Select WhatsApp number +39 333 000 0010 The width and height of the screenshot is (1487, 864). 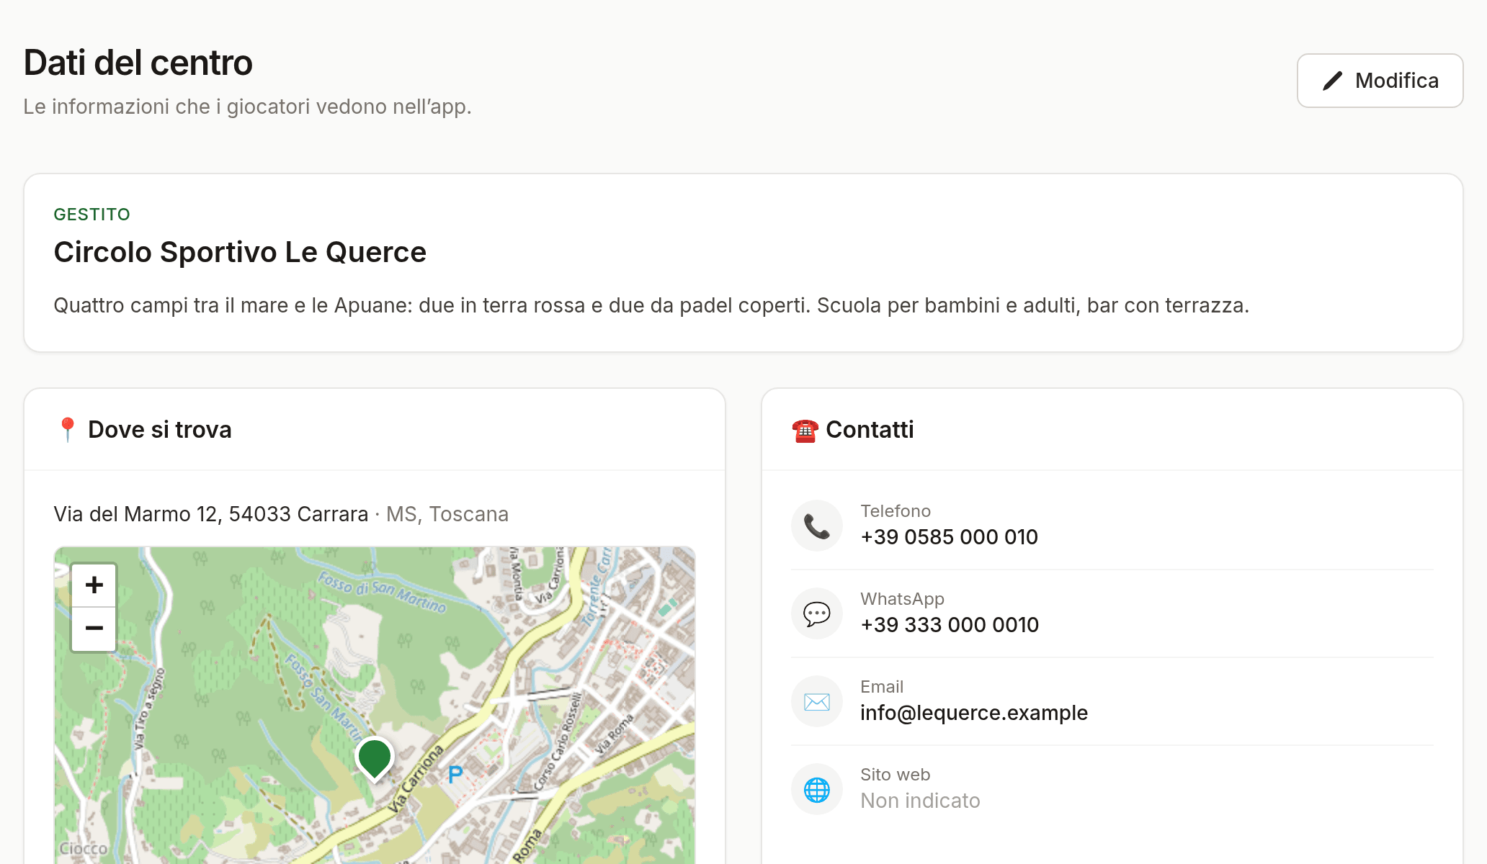pyautogui.click(x=950, y=625)
